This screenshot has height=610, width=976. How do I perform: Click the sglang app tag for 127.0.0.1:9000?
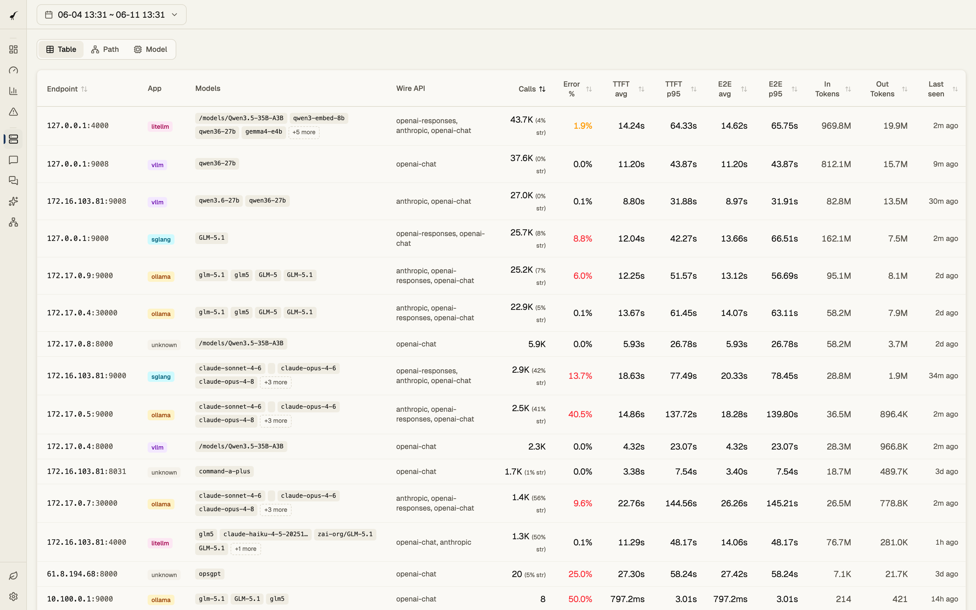point(161,240)
